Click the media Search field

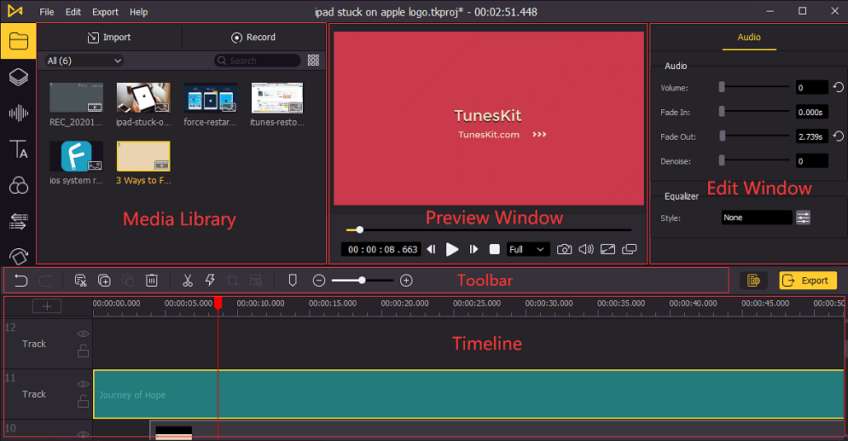click(x=258, y=61)
